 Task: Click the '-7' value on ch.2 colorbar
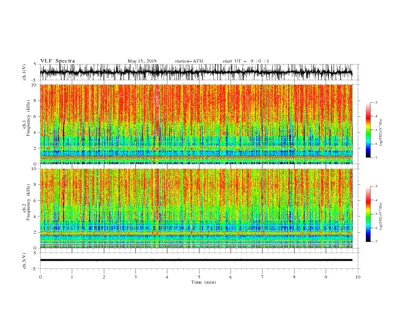pyautogui.click(x=375, y=242)
